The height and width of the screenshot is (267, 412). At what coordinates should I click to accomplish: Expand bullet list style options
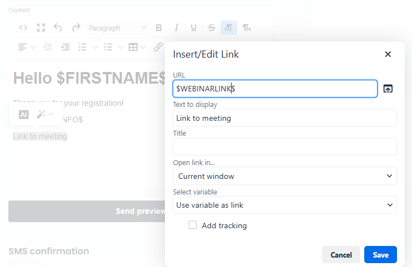[120, 47]
